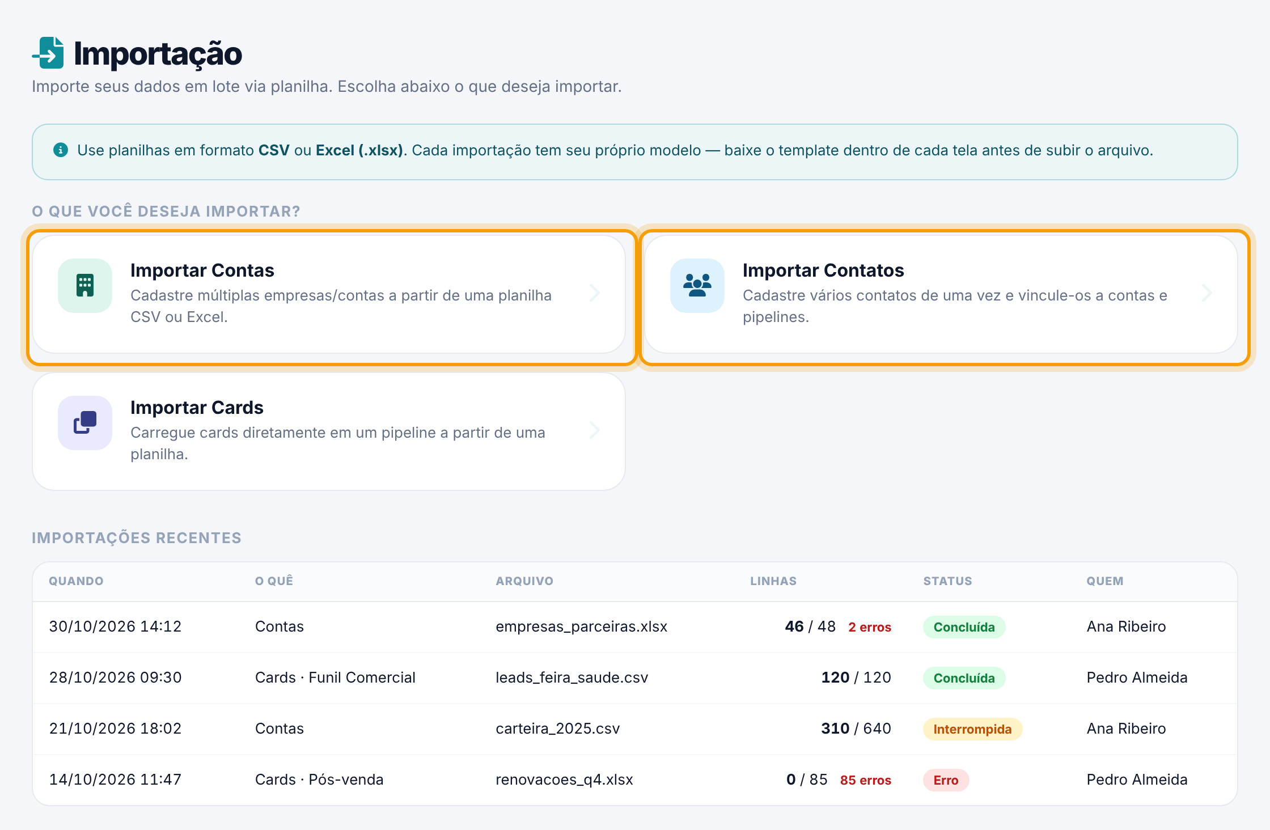Click the date 28/10/2026 09:30
The width and height of the screenshot is (1270, 830).
[115, 677]
